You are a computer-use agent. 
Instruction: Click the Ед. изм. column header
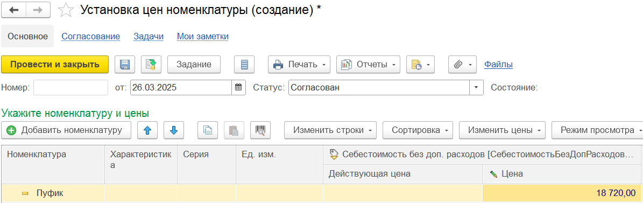point(280,164)
